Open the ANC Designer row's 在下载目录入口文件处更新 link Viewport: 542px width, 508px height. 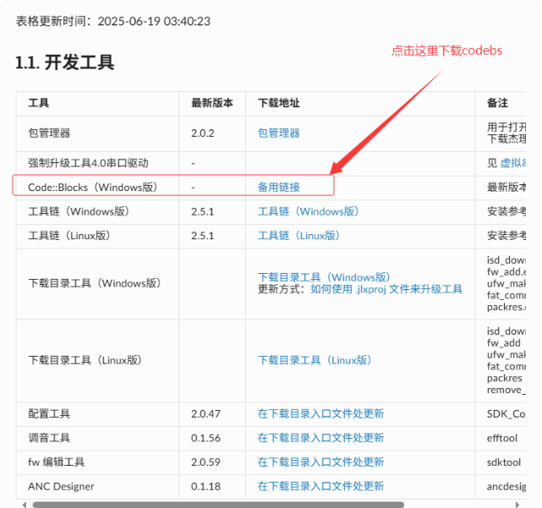coord(320,486)
